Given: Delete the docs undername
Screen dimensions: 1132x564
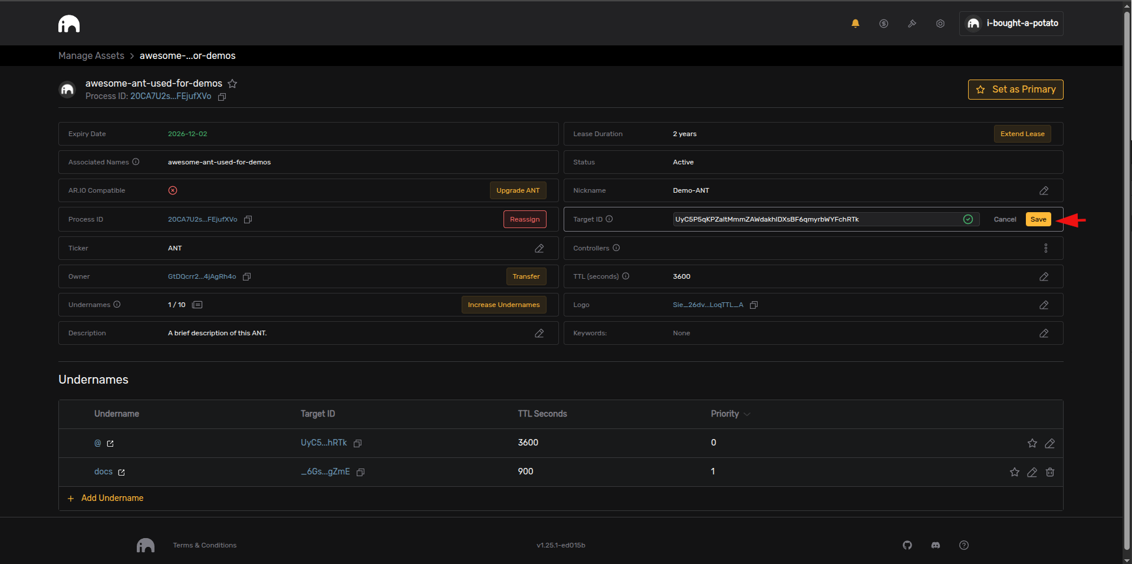Looking at the screenshot, I should (x=1050, y=472).
